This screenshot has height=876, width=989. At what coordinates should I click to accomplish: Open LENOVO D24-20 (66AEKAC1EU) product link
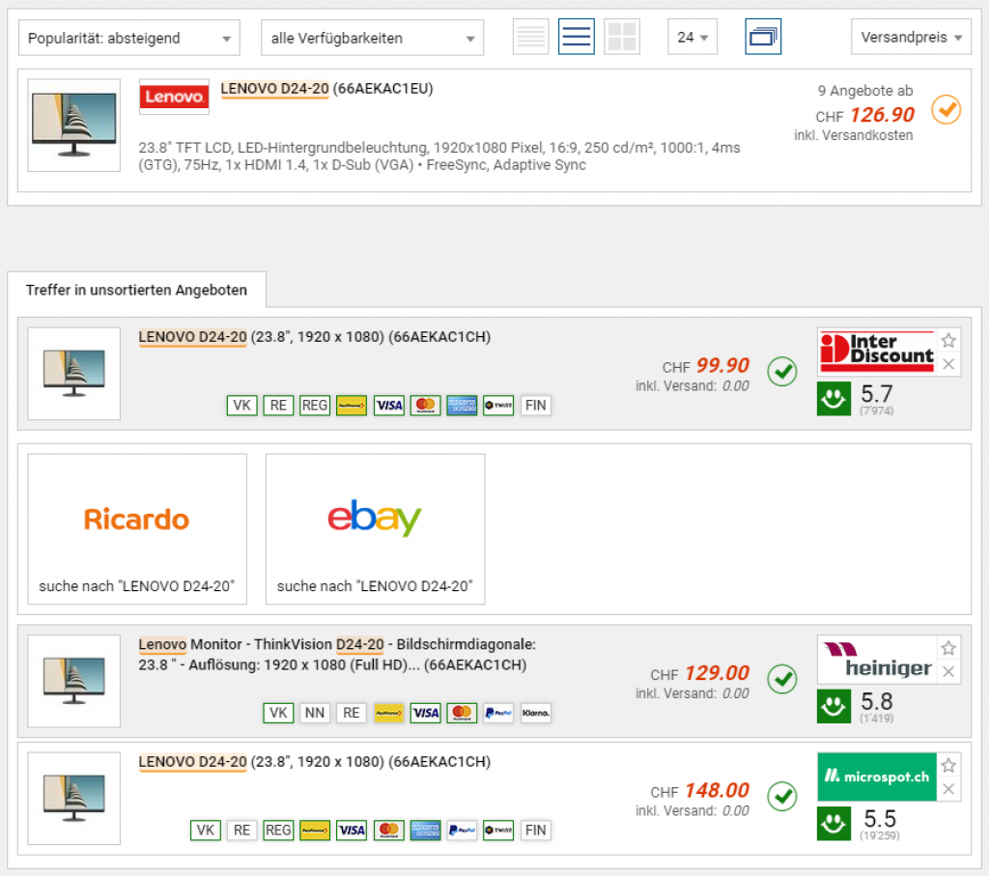coord(326,88)
